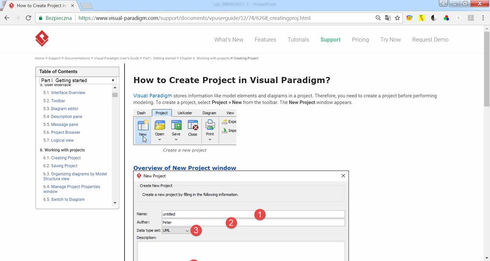Click Visual Paradigm User's Guide breadcrumb
The height and width of the screenshot is (261, 490).
(116, 58)
